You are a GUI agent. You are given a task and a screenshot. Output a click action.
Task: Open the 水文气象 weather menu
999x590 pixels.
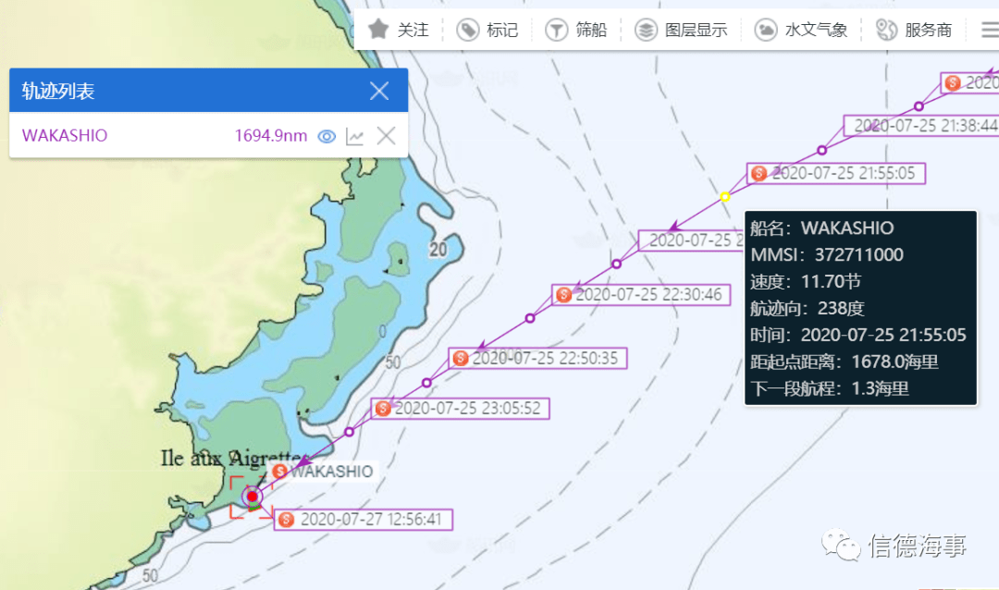[x=766, y=30]
